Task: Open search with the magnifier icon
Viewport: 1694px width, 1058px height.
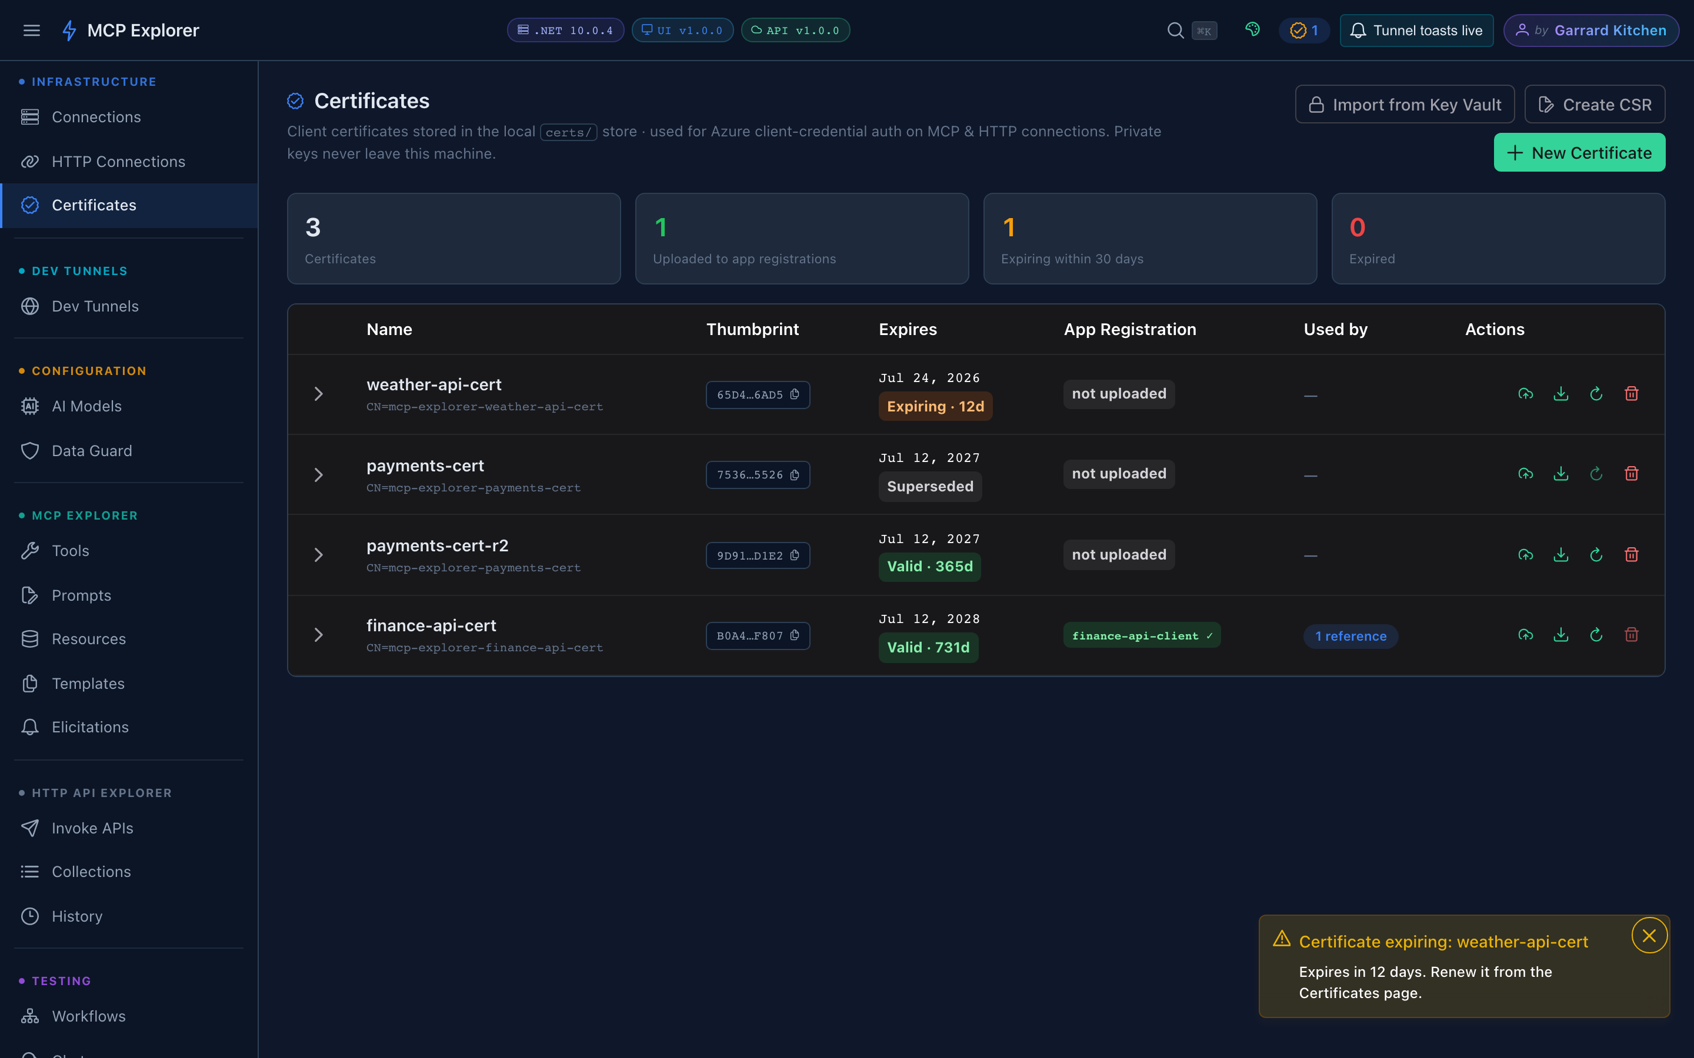Action: tap(1175, 30)
